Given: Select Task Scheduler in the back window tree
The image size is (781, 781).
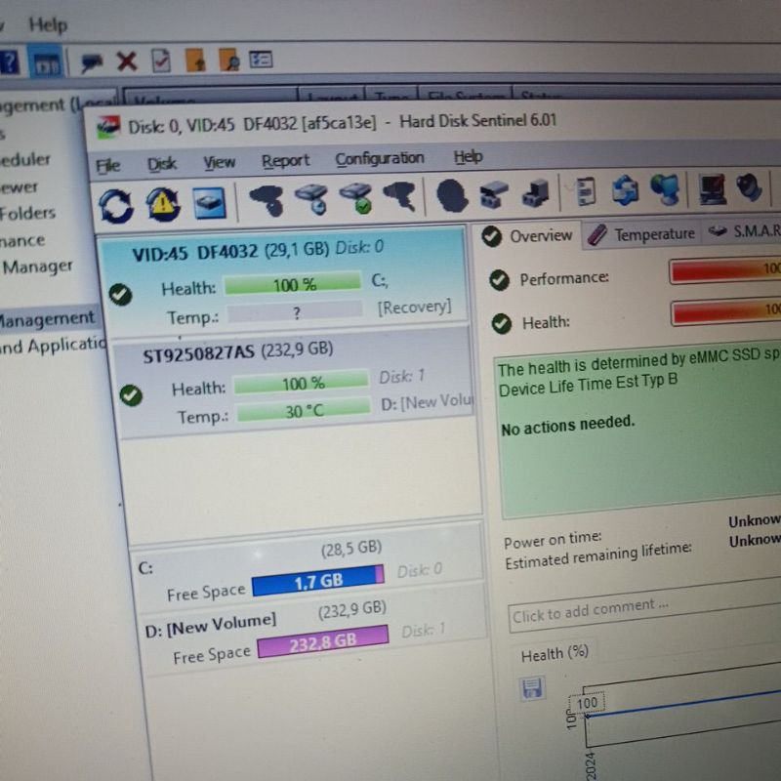Looking at the screenshot, I should pyautogui.click(x=25, y=159).
